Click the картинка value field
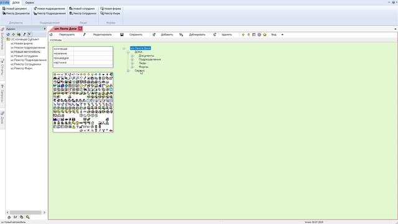The image size is (398, 224). (x=93, y=62)
